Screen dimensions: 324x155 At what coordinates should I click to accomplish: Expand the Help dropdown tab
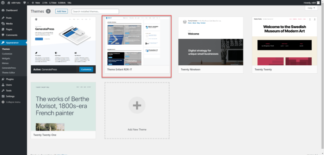point(311,8)
